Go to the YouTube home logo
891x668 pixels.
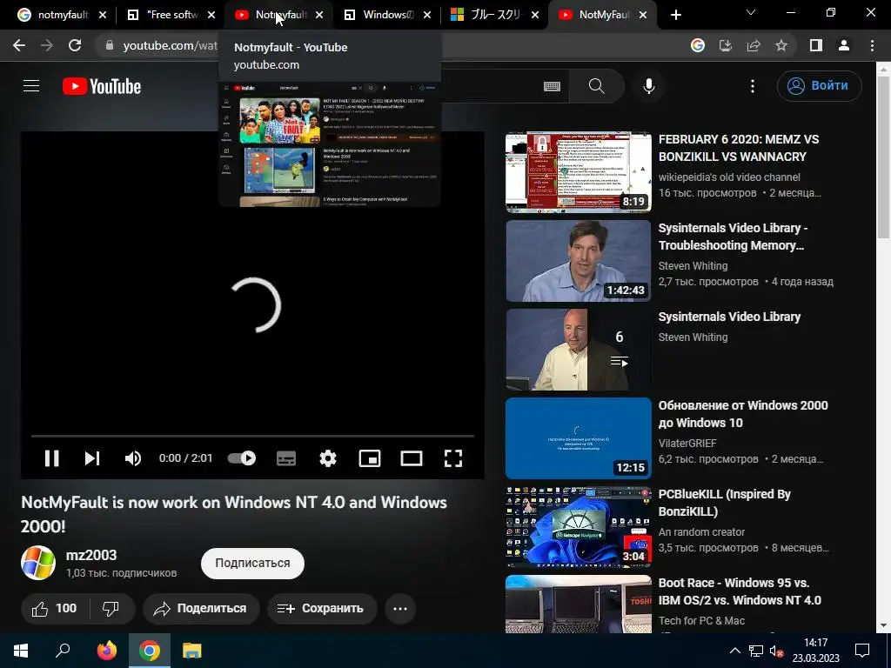pos(102,86)
